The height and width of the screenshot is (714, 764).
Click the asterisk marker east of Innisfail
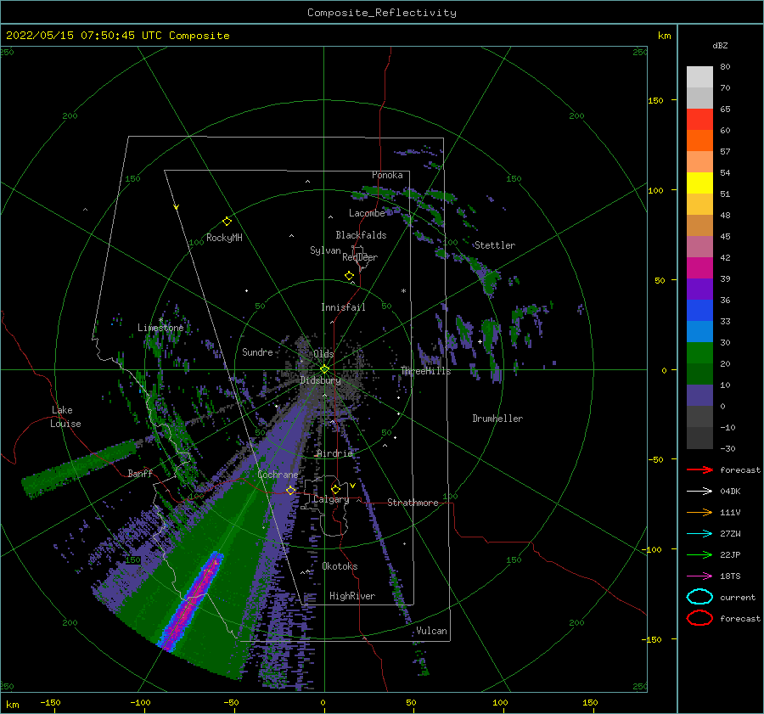[403, 291]
